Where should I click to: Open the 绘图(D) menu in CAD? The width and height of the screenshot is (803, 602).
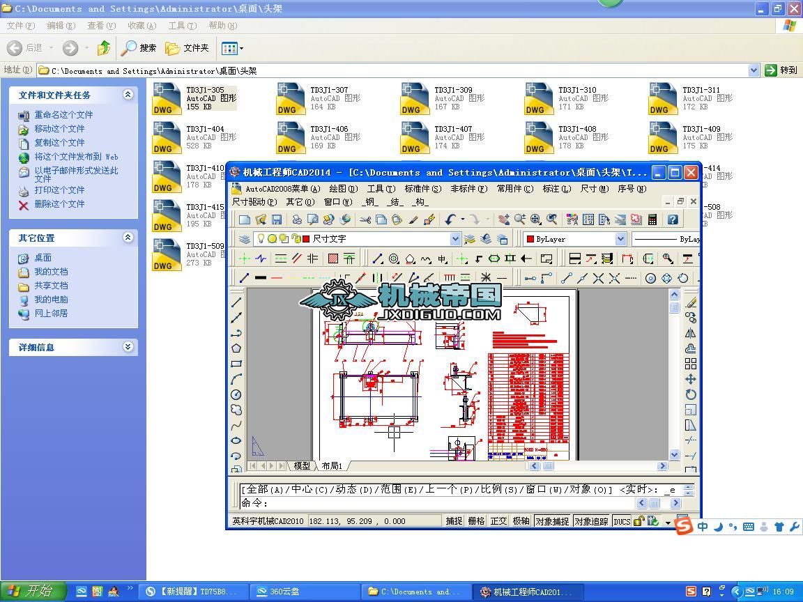343,189
